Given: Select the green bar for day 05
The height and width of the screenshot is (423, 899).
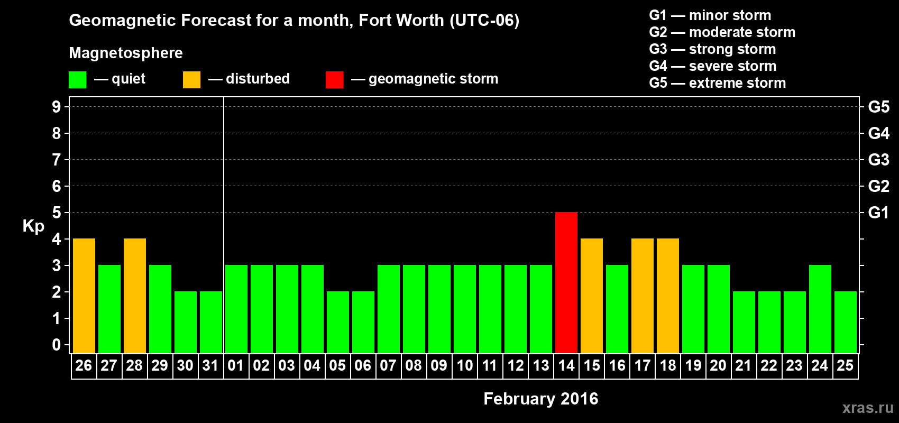Looking at the screenshot, I should tap(338, 322).
